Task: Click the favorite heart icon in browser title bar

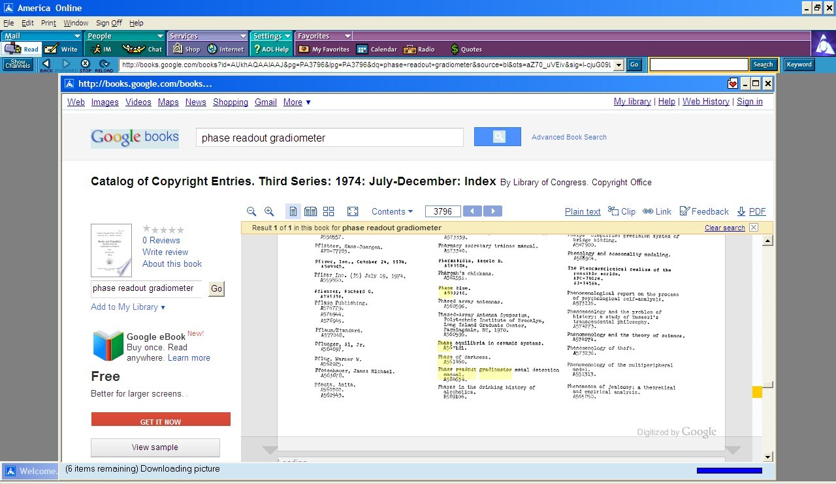Action: coord(733,83)
